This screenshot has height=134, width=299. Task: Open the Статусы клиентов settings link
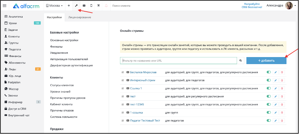click(62, 85)
